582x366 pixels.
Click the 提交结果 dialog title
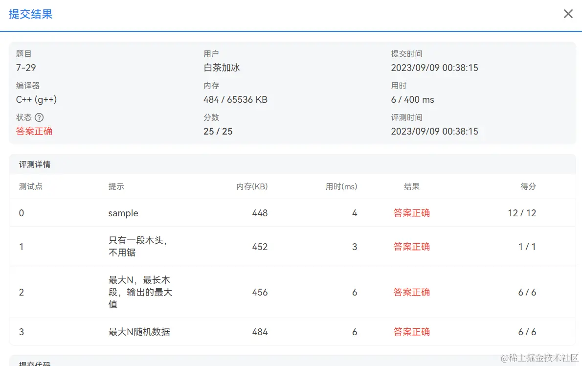(30, 14)
